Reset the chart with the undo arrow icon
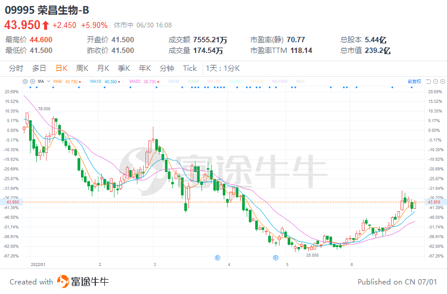This screenshot has height=294, width=447. (x=428, y=82)
